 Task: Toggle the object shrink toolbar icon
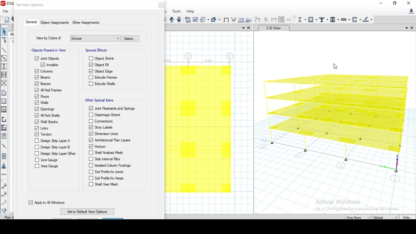pyautogui.click(x=188, y=19)
